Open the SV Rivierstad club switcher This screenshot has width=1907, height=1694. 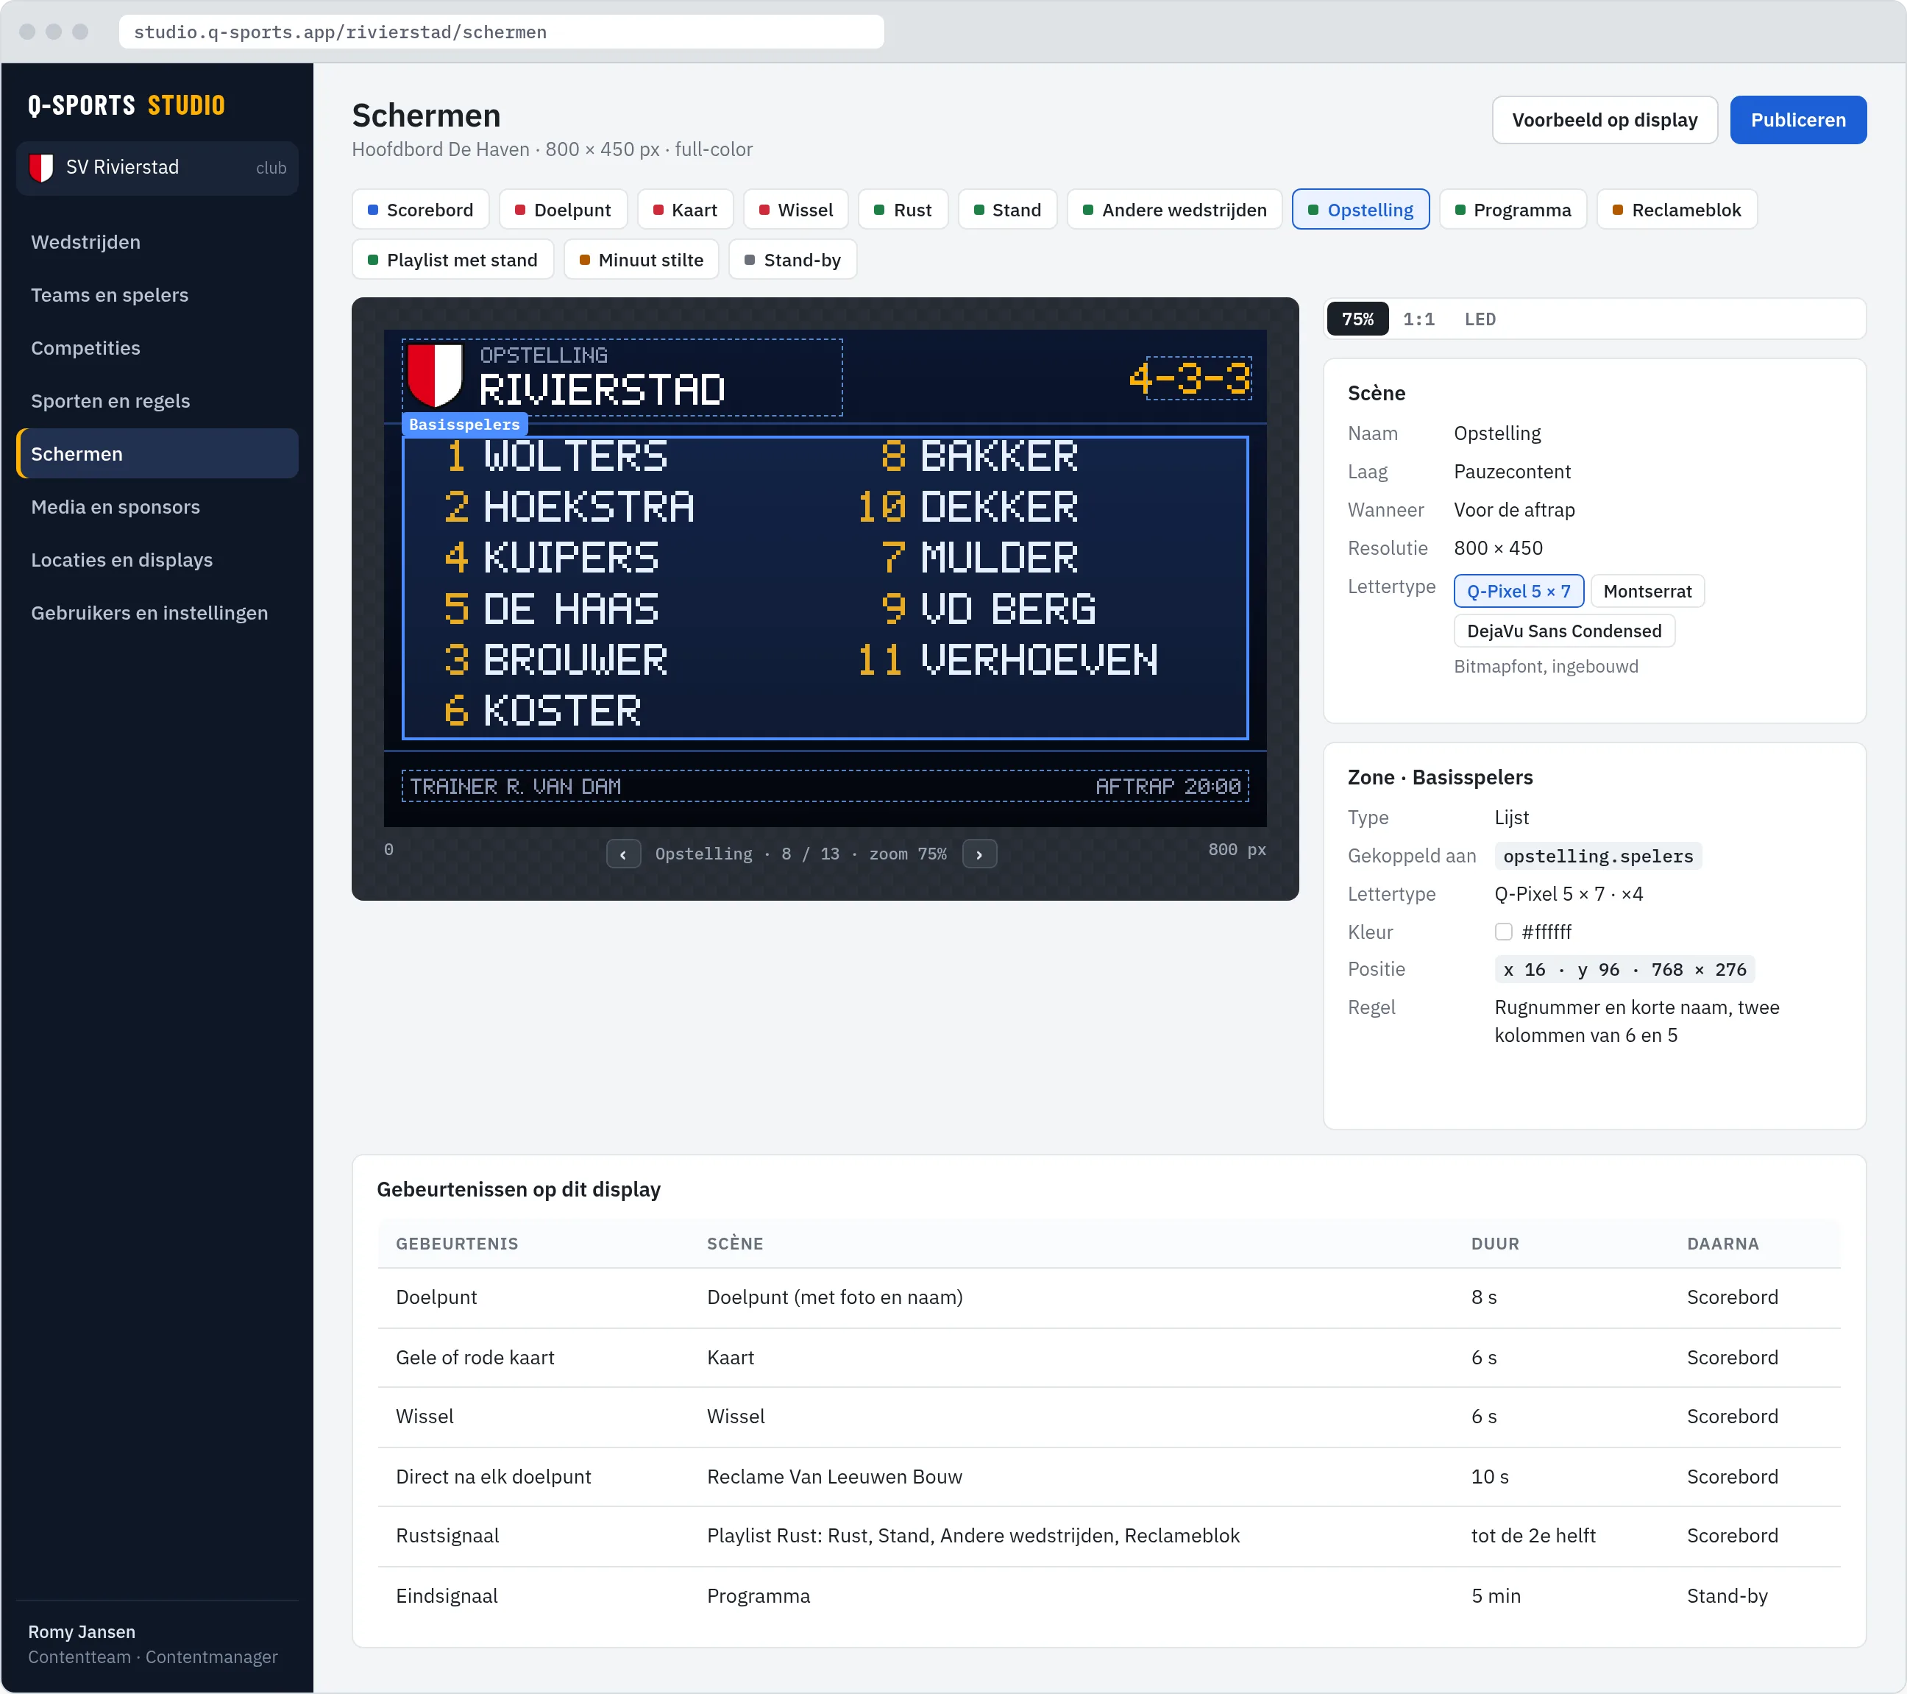157,168
